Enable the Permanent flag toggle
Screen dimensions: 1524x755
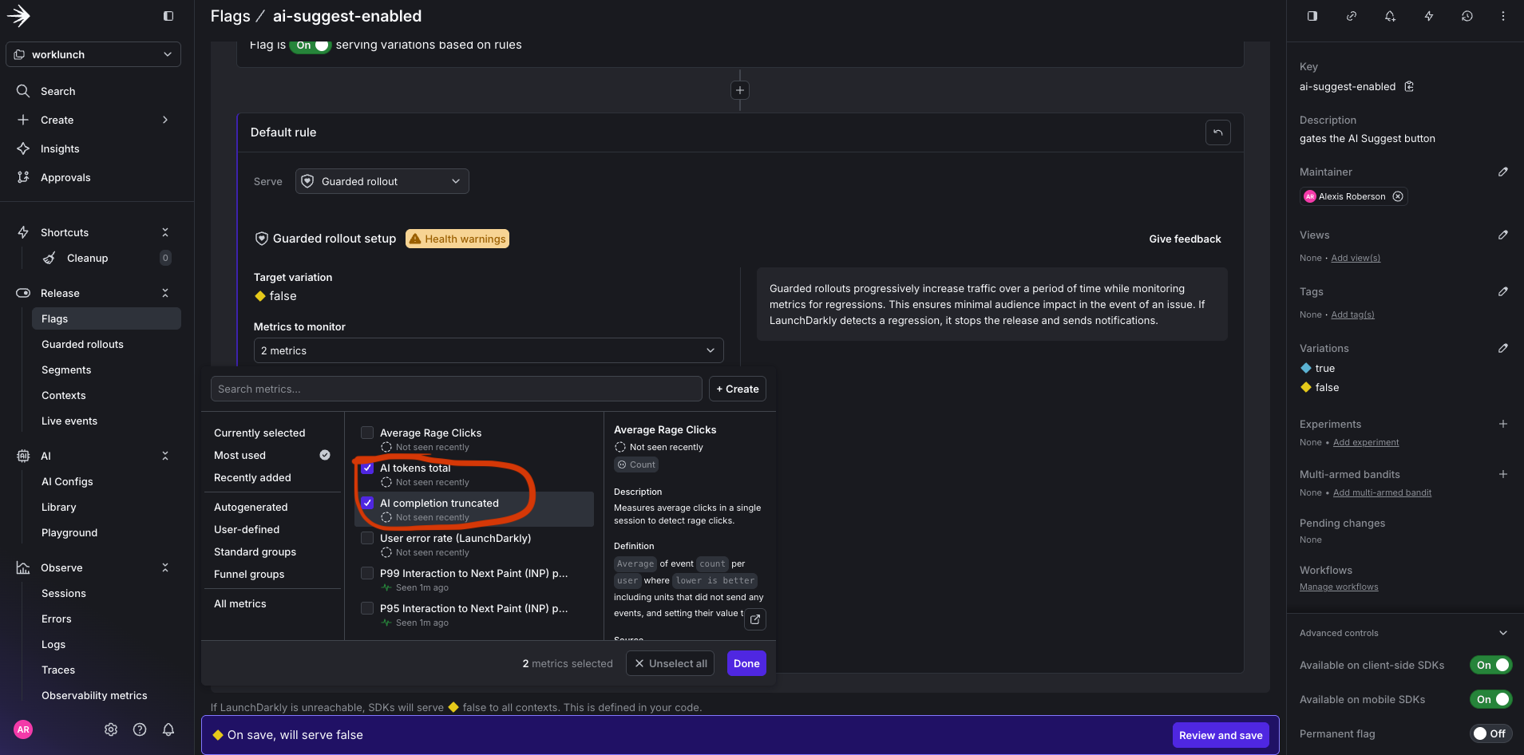pos(1491,733)
